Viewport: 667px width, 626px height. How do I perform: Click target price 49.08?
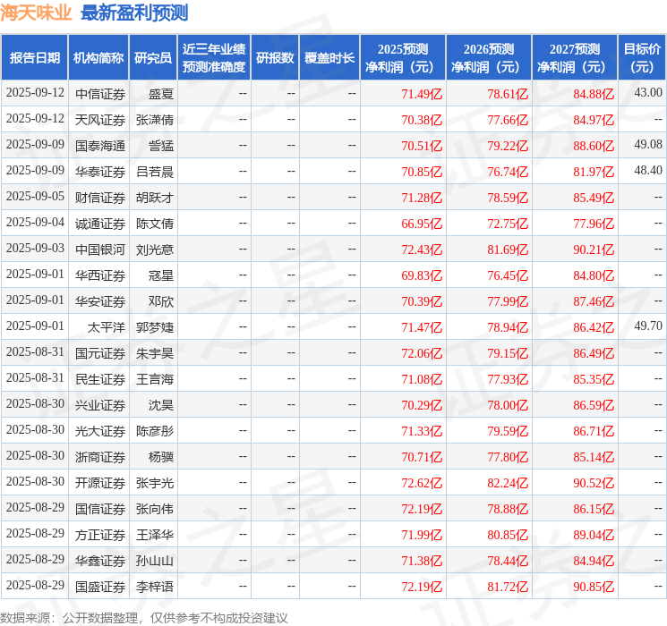pyautogui.click(x=648, y=144)
